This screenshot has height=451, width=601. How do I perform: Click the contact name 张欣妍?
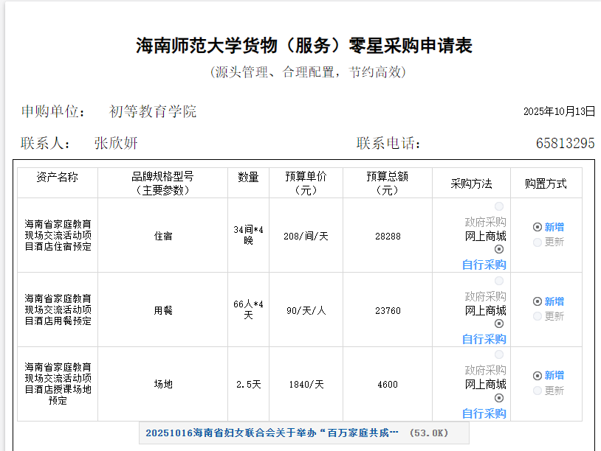(x=116, y=143)
